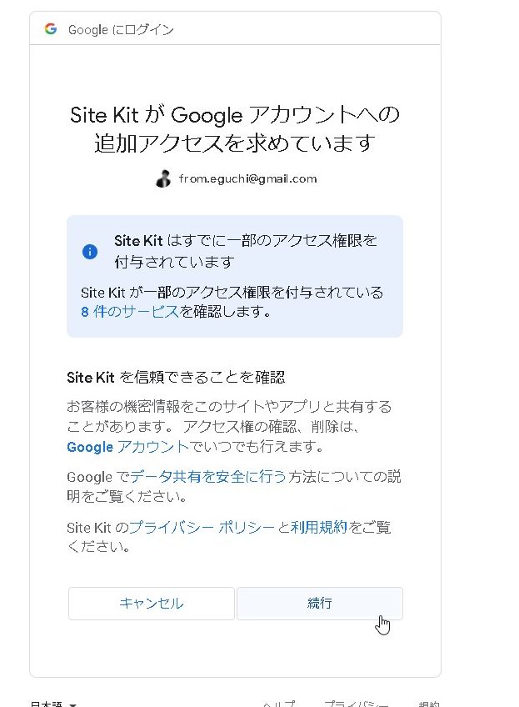Click the account profile avatar

(163, 178)
